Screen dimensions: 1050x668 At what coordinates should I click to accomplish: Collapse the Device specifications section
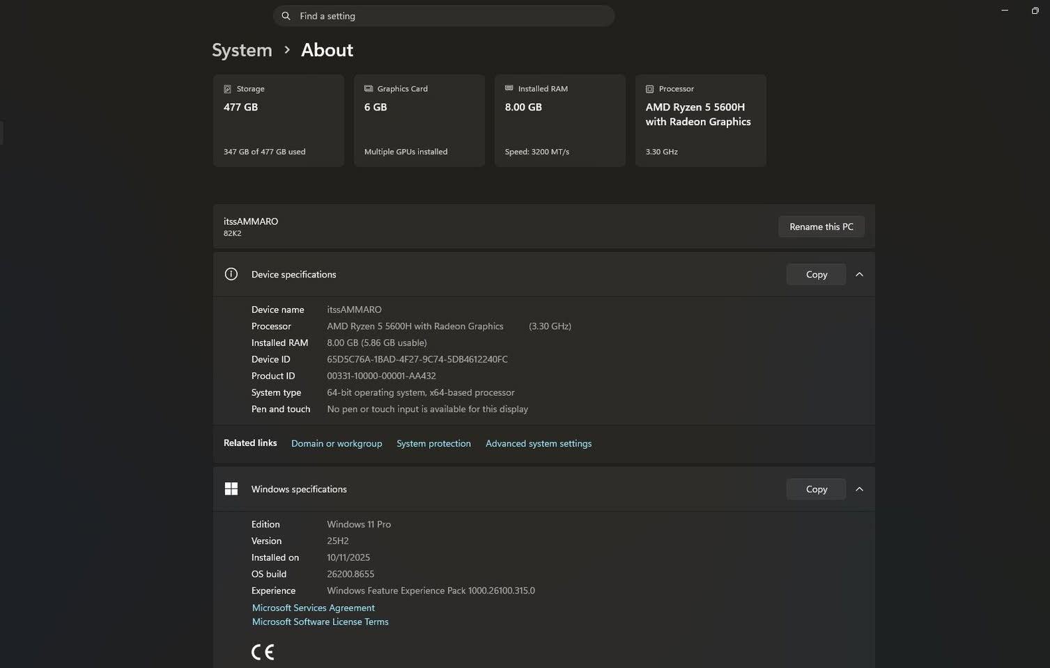pos(859,274)
